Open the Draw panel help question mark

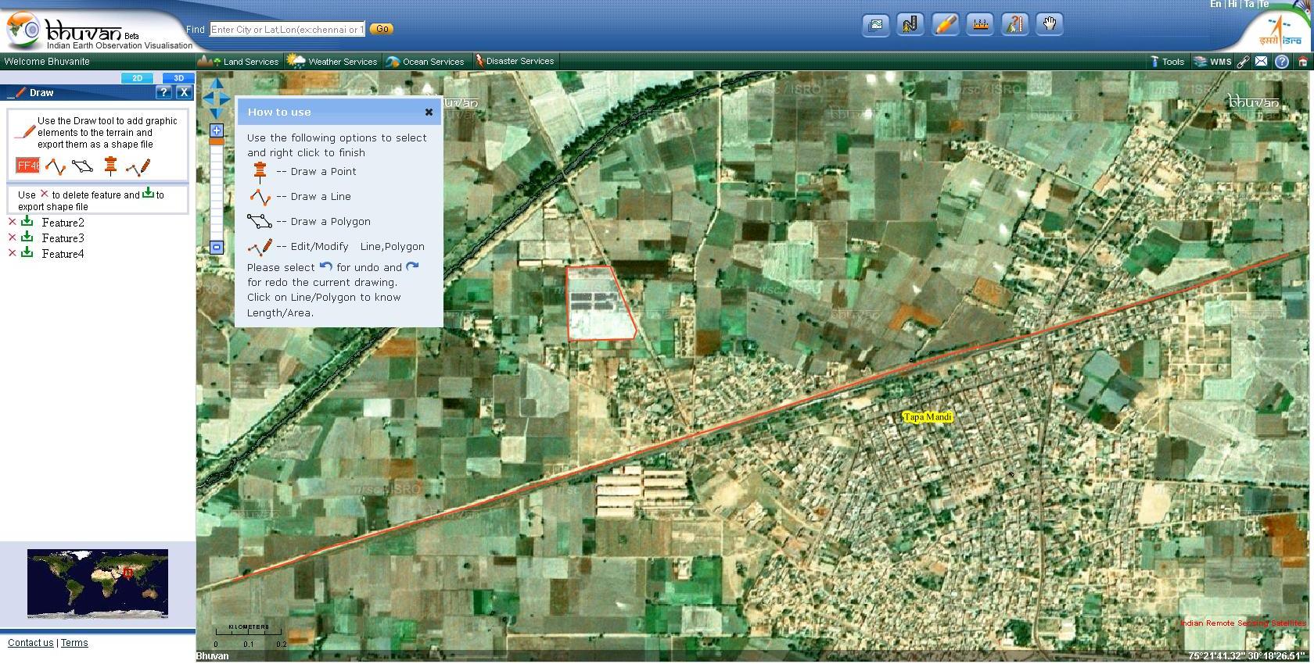click(163, 92)
